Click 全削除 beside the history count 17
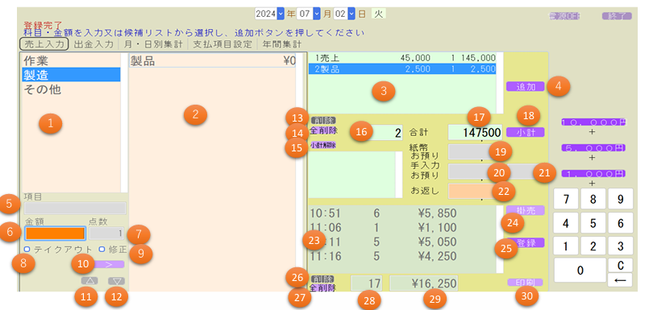649x310 pixels. (x=322, y=288)
